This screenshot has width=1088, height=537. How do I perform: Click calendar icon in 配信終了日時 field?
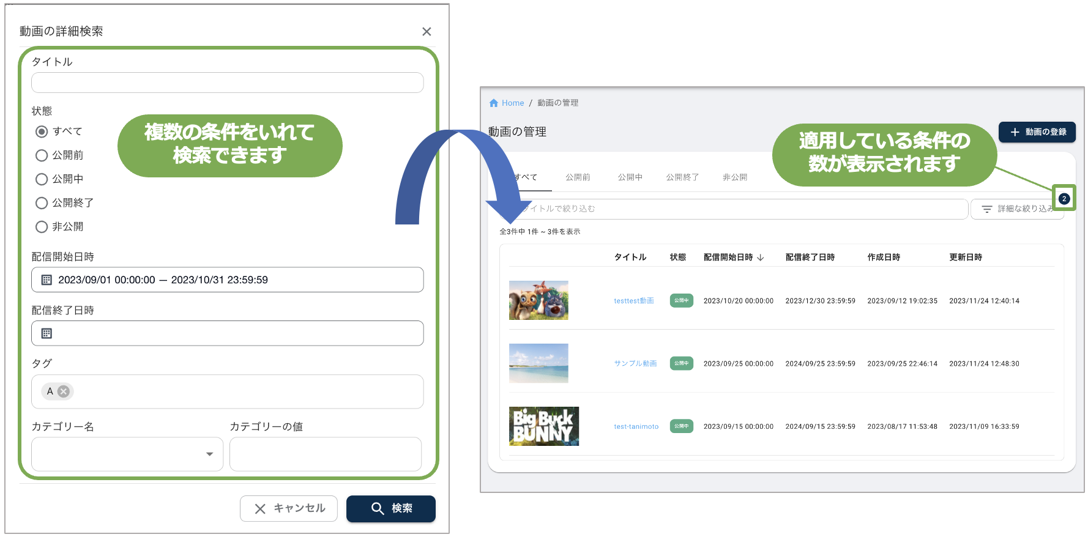tap(47, 334)
